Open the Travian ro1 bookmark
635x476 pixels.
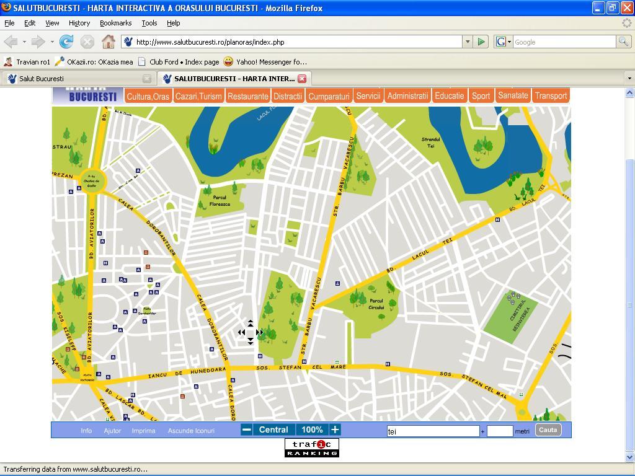click(27, 62)
